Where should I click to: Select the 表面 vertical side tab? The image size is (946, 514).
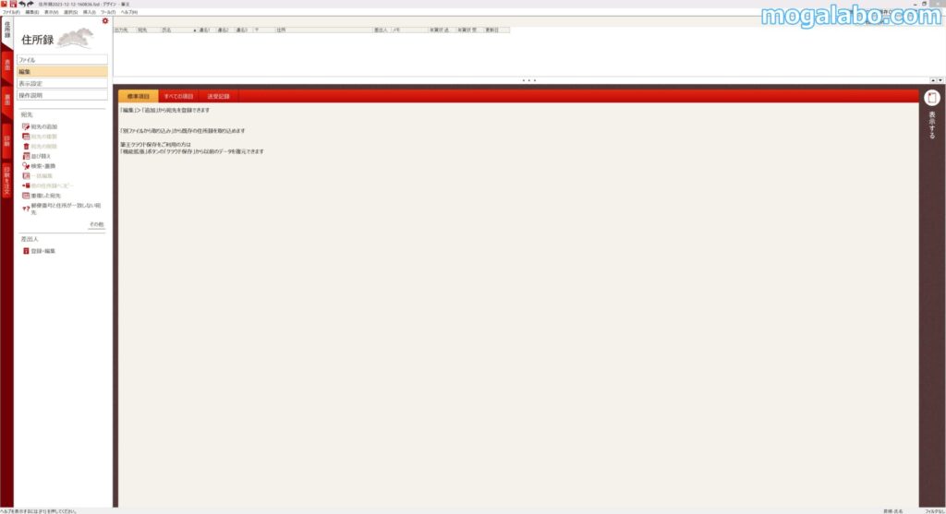point(6,66)
